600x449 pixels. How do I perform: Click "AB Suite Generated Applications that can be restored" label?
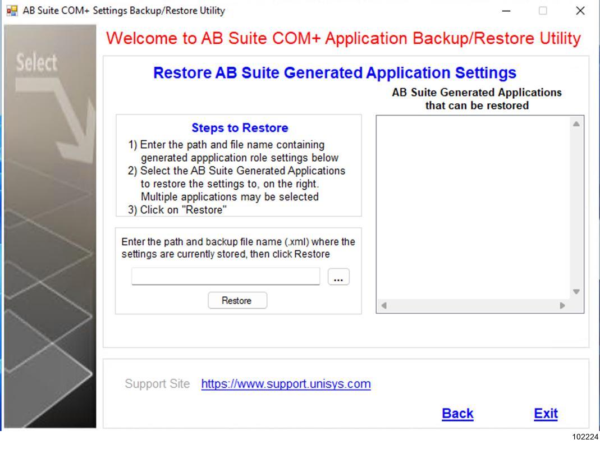(x=477, y=99)
